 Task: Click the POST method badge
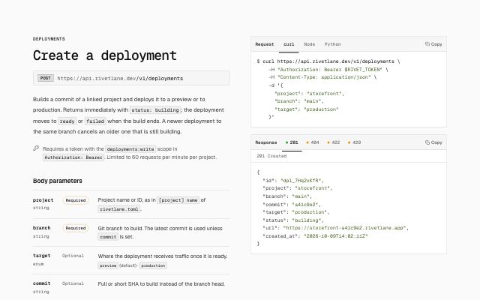[x=46, y=78]
